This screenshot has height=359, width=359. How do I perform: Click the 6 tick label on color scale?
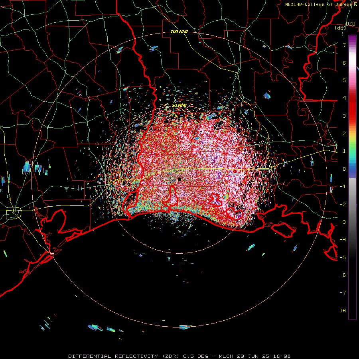click(344, 63)
